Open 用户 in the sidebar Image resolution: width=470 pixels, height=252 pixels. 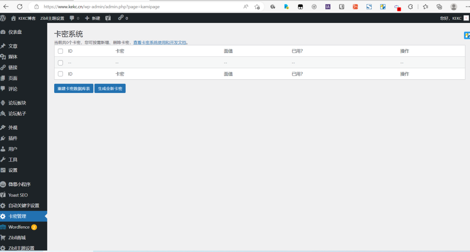click(x=13, y=149)
